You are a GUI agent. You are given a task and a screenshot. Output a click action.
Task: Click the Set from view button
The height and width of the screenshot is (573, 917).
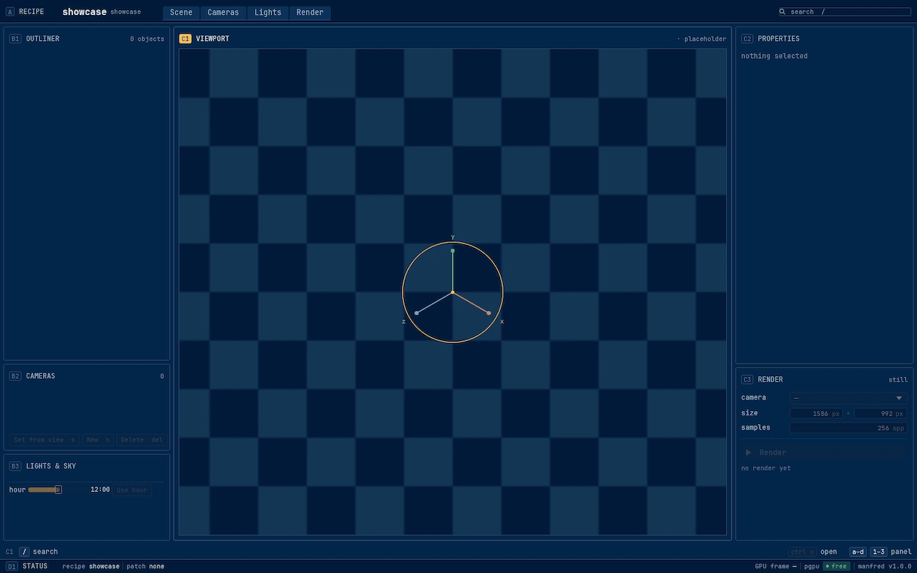[x=44, y=440]
